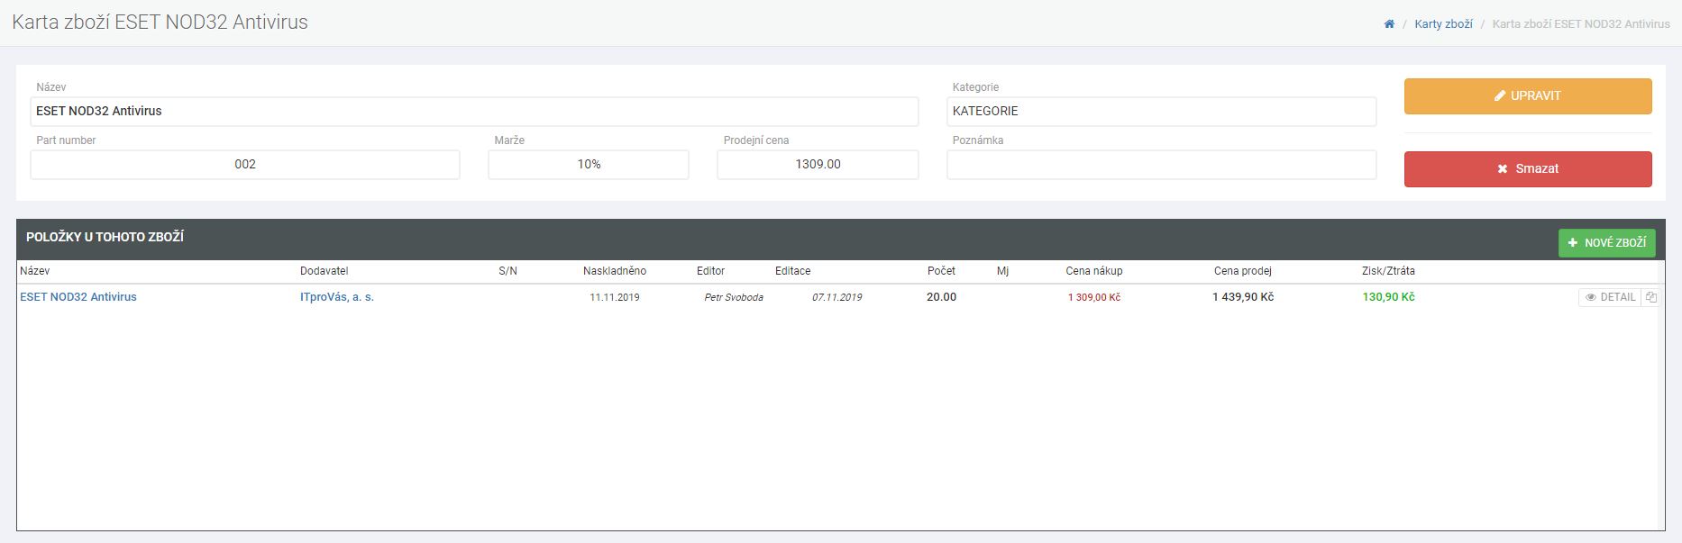This screenshot has height=543, width=1682.
Task: Sort by Naskladněno column header
Action: [x=615, y=271]
